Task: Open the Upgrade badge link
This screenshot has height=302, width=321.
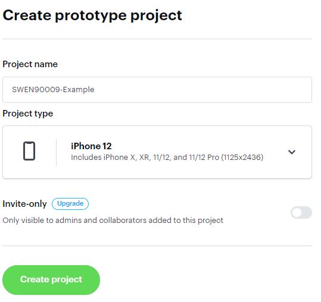Action: (70, 204)
